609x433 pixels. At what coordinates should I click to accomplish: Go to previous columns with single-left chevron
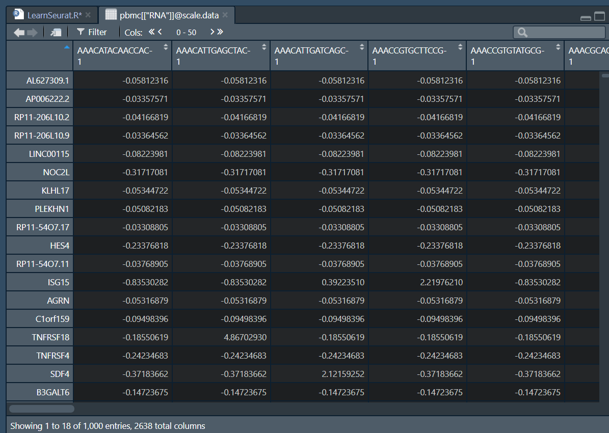160,32
